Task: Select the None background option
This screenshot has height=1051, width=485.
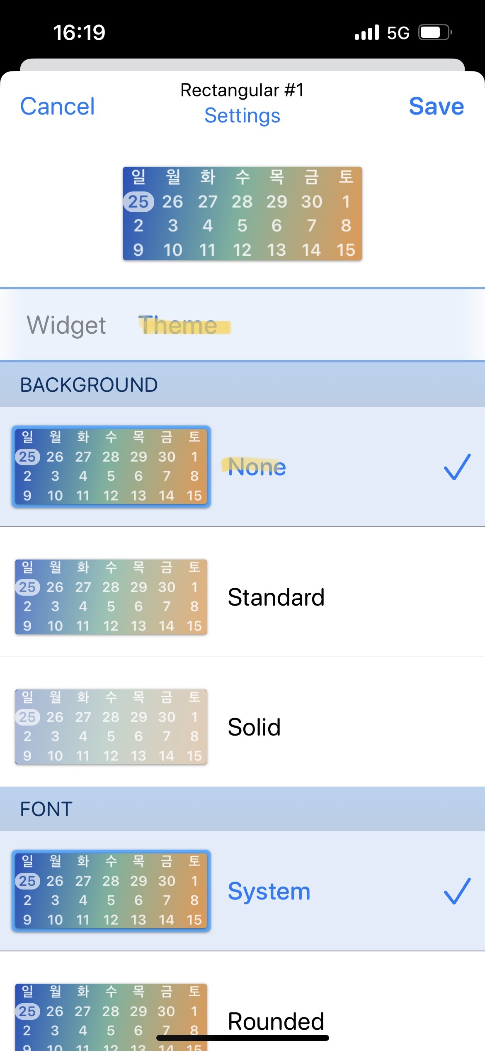Action: (257, 467)
